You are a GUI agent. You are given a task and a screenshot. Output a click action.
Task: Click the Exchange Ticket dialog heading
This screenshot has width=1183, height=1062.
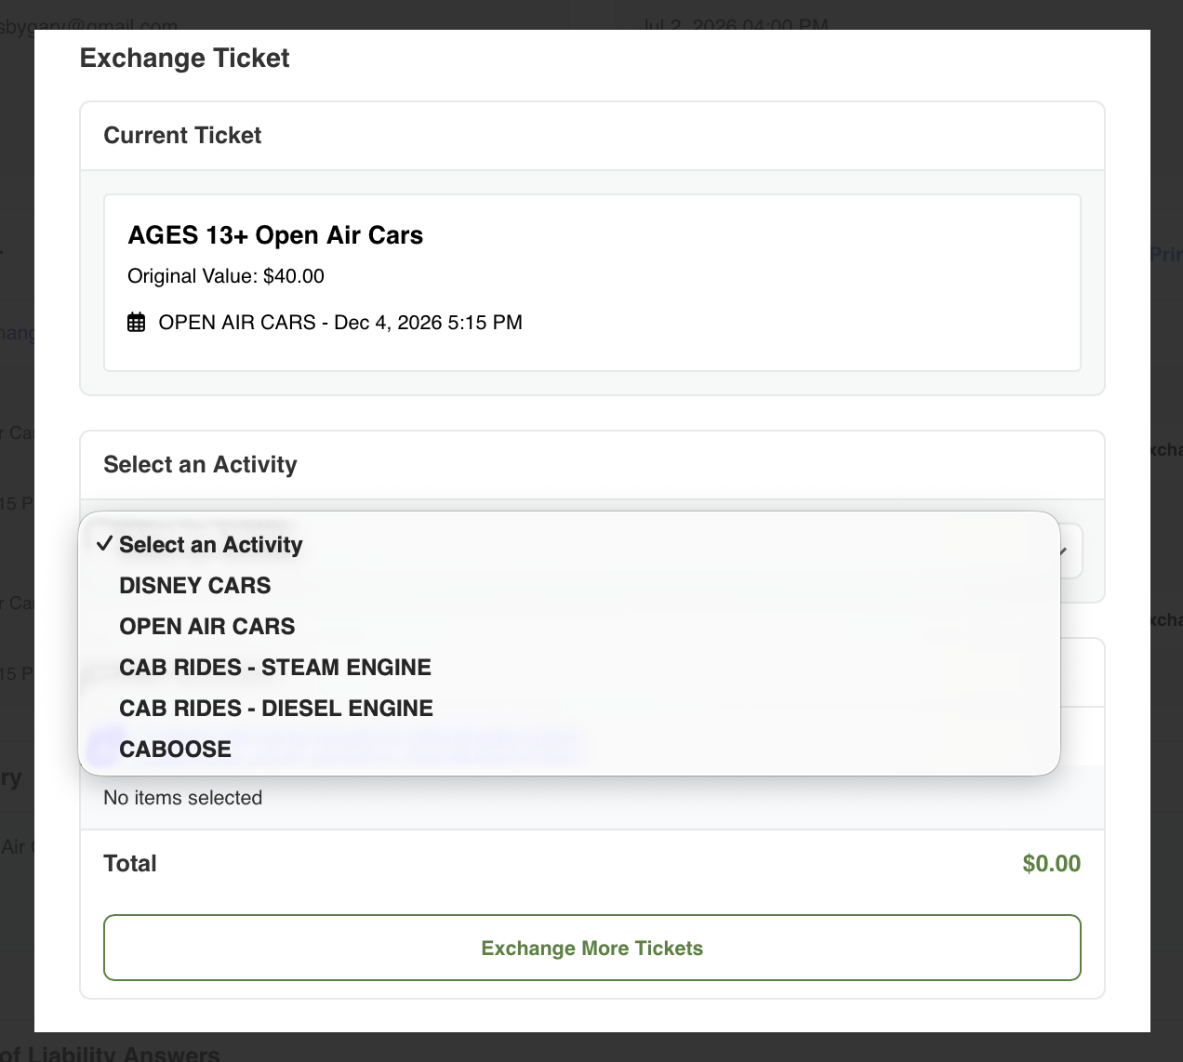(185, 58)
